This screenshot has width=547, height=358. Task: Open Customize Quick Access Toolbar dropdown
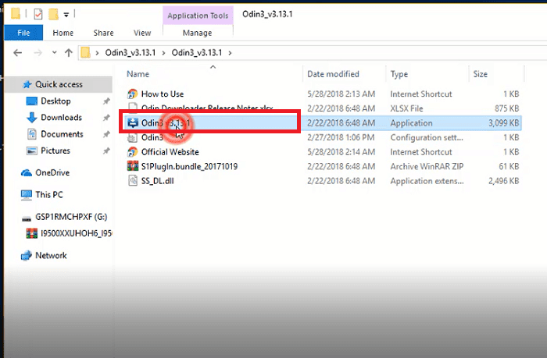click(66, 14)
